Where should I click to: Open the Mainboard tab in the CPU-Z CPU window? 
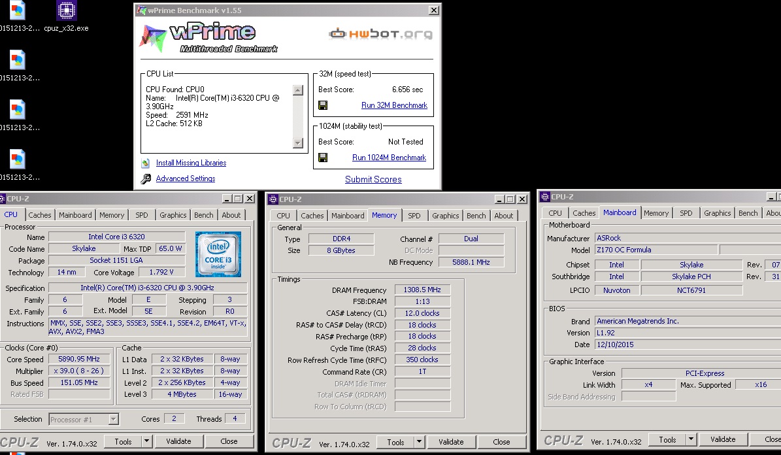coord(75,215)
